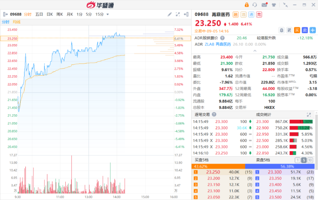Hide the right quote panel icon
The width and height of the screenshot is (318, 200).
coord(186,14)
